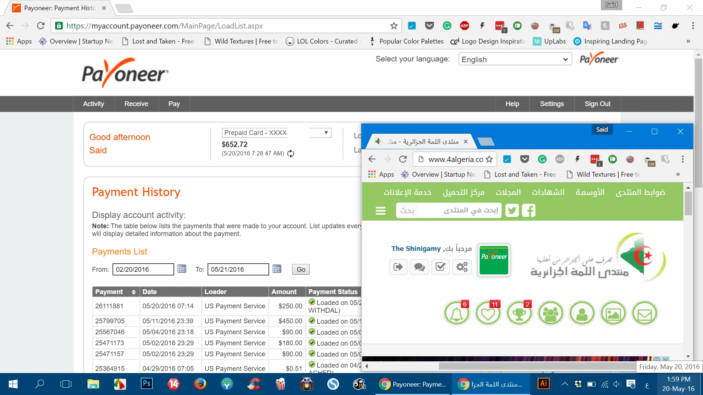Screen dimensions: 703x395
Task: Click the notifications bell icon
Action: pyautogui.click(x=457, y=313)
